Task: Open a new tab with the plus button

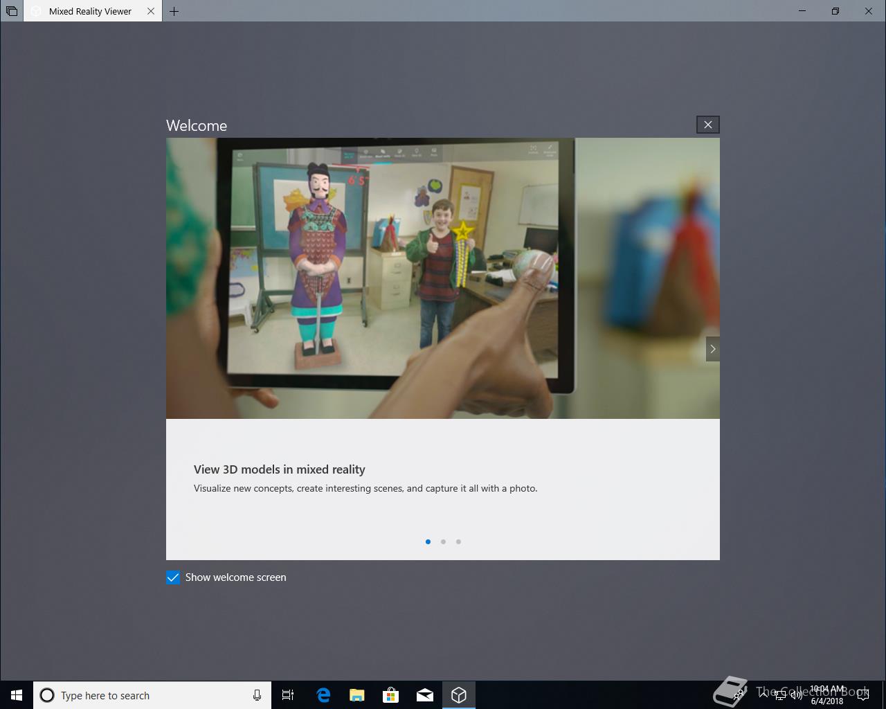Action: (174, 11)
